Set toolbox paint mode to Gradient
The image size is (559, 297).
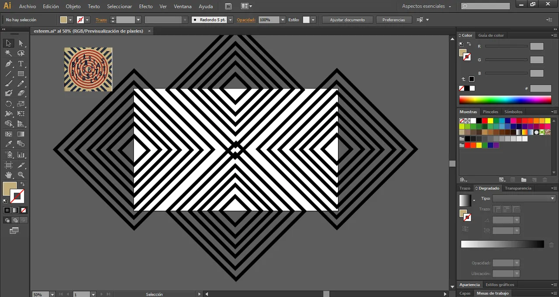pyautogui.click(x=15, y=210)
